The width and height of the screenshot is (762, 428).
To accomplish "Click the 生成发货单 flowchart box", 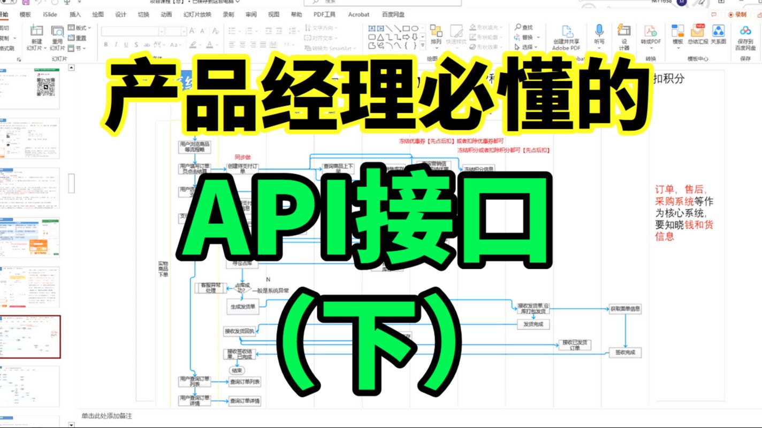I will [243, 307].
